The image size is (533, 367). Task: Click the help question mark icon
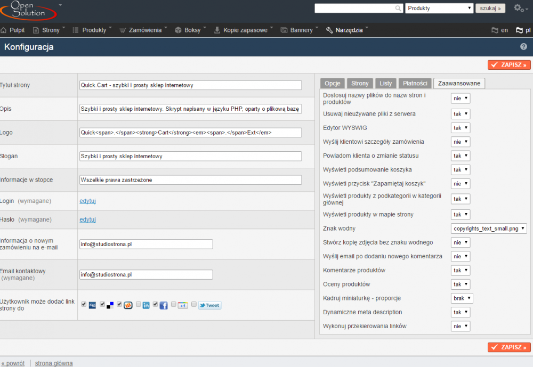pos(523,46)
